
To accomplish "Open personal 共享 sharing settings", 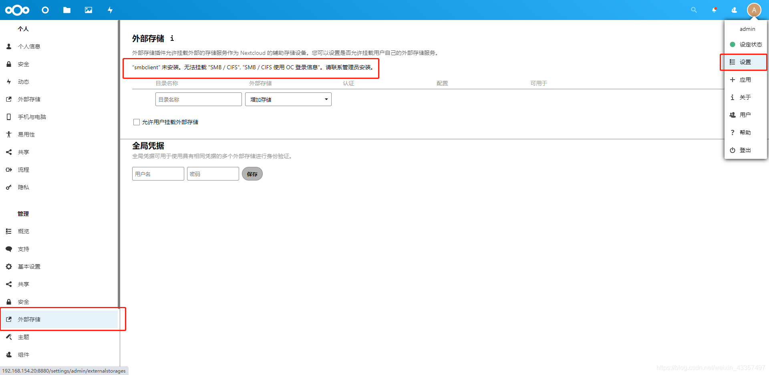I will tap(59, 152).
